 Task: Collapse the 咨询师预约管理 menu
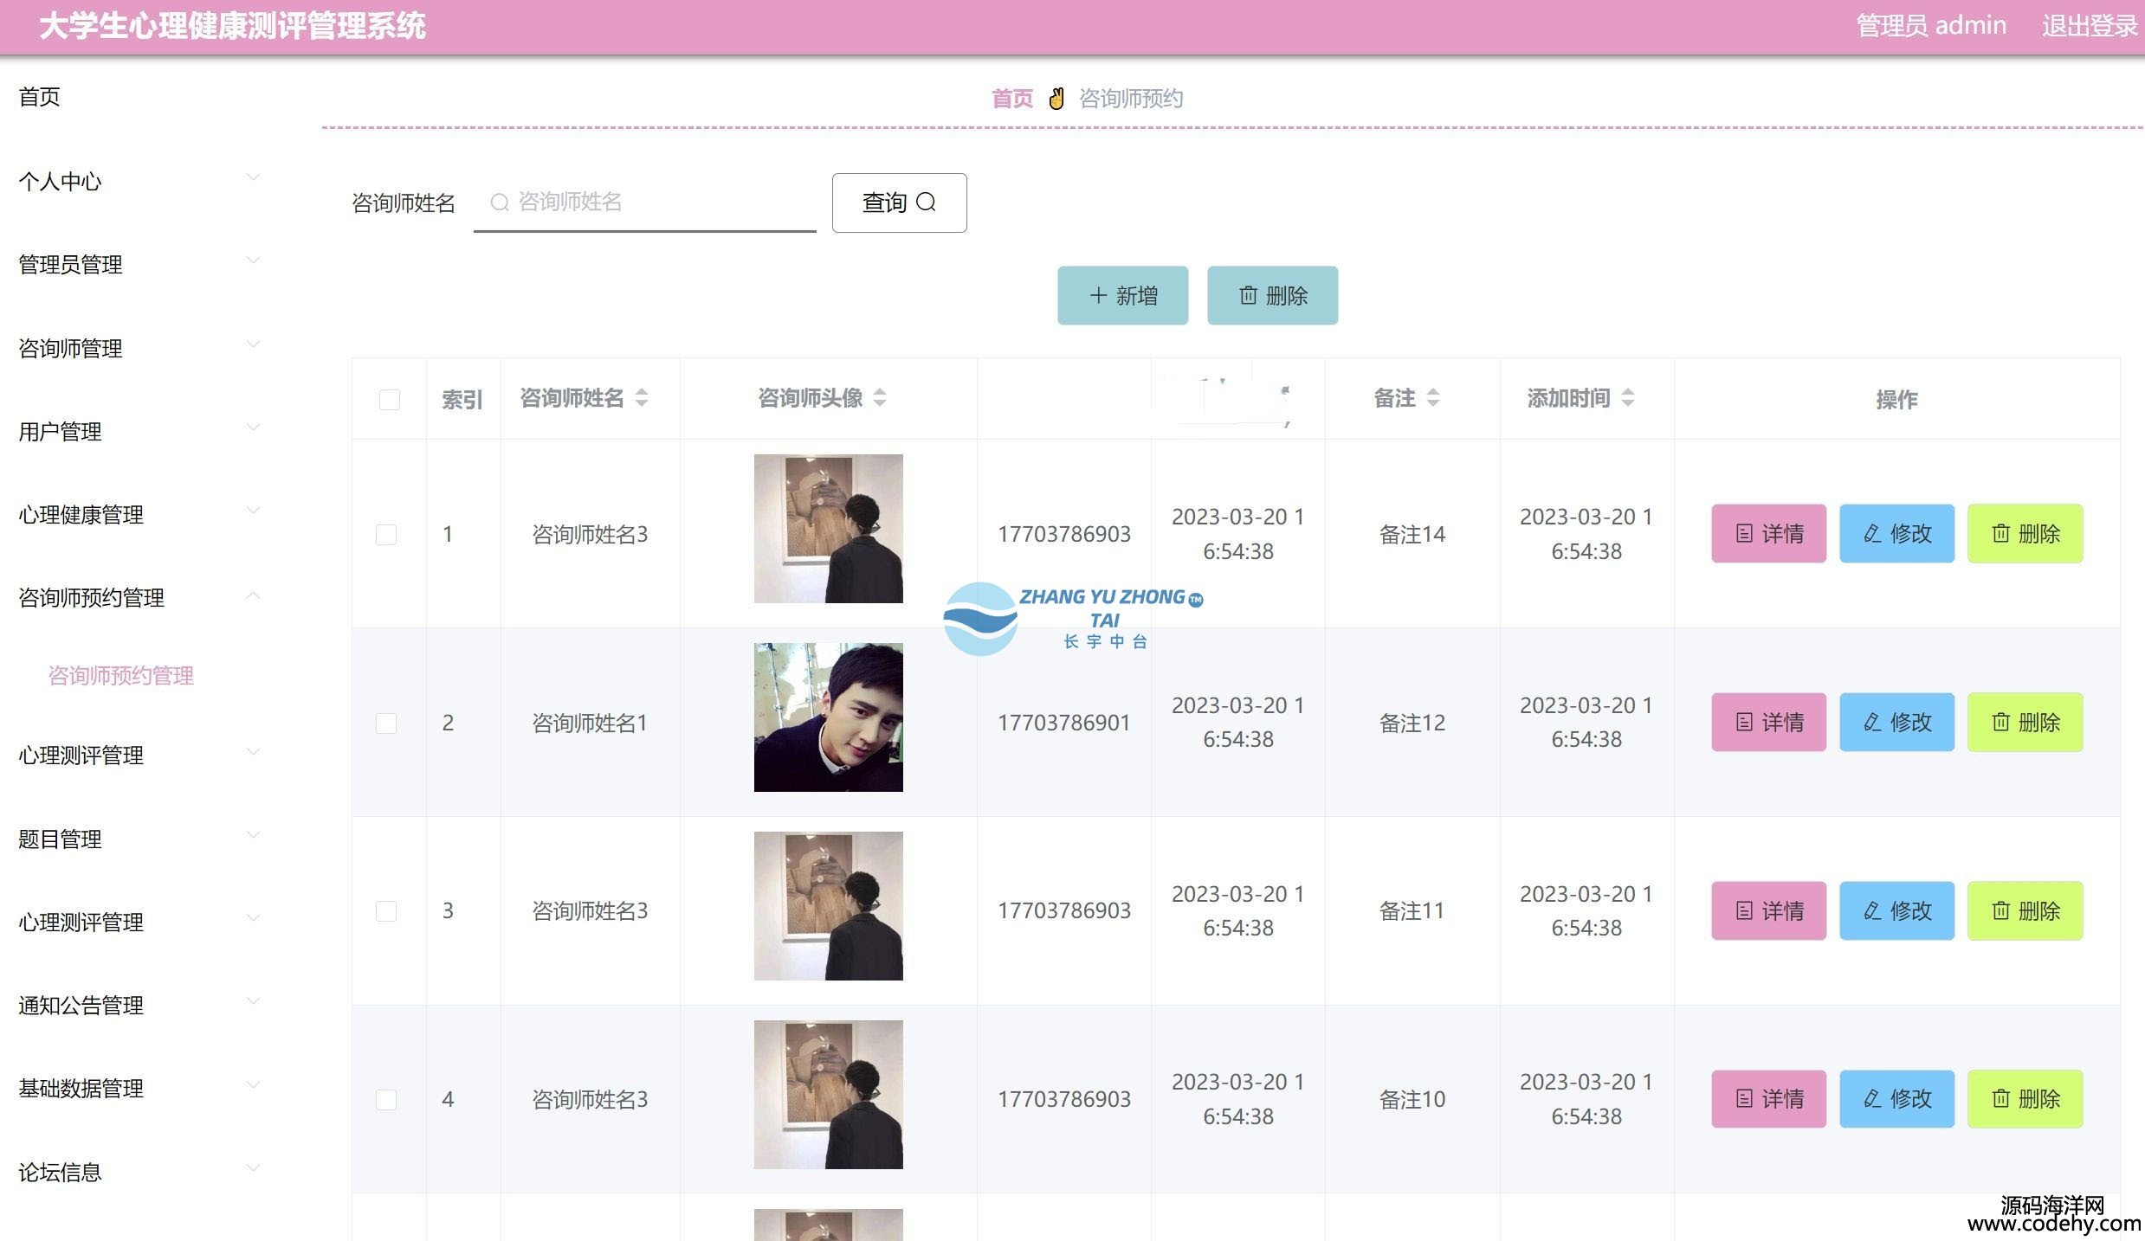pyautogui.click(x=139, y=597)
